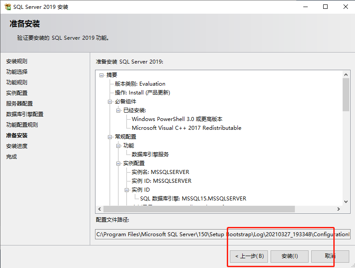Select the 实例配置 tree label
Image resolution: width=355 pixels, height=268 pixels.
[x=134, y=163]
